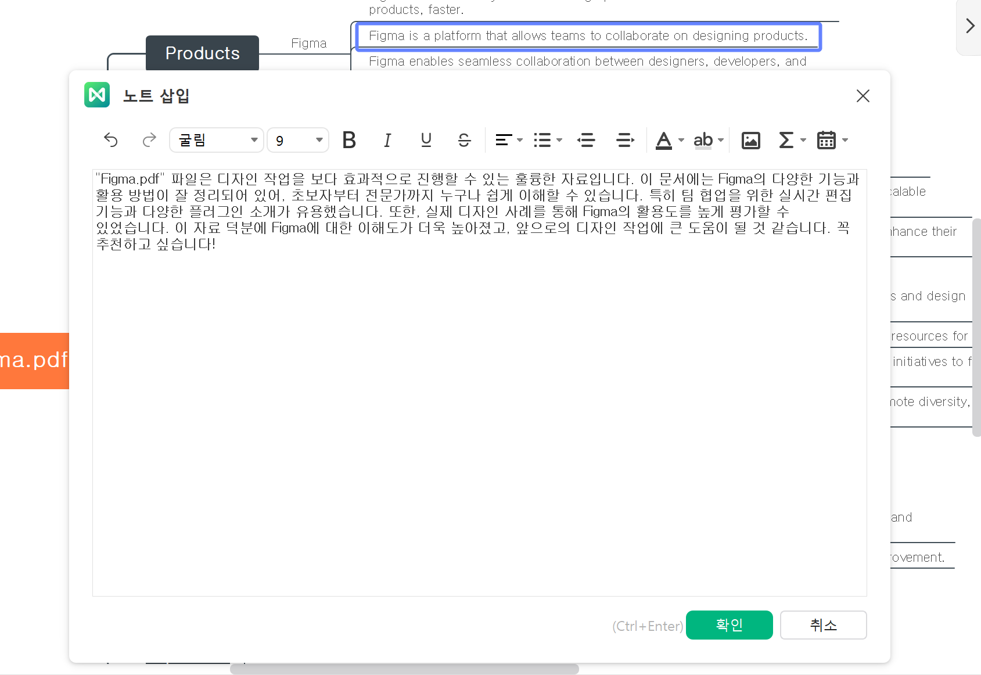Toggle bold formatting

349,140
